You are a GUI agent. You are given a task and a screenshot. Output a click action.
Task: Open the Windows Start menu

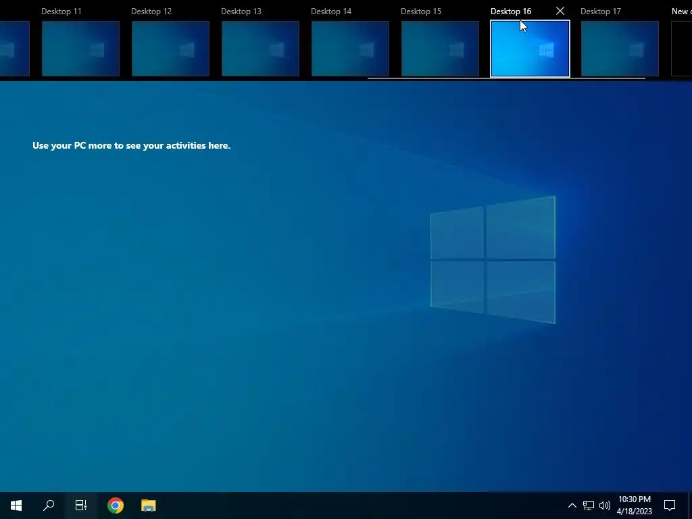(16, 505)
